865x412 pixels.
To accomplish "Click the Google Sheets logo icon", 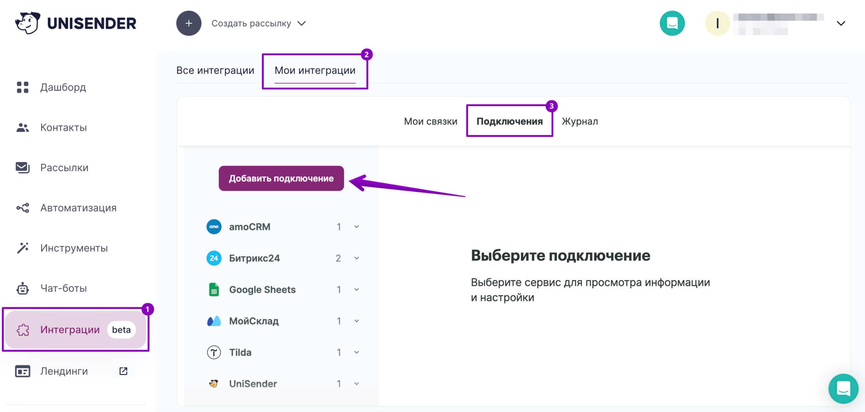I will click(x=214, y=289).
